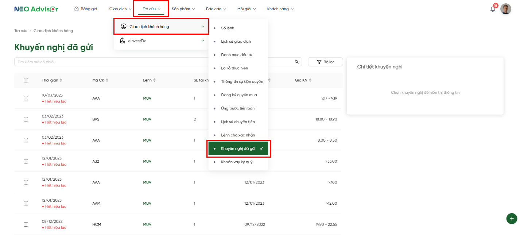Select the HCM row checkbox
The width and height of the screenshot is (520, 235).
(26, 224)
